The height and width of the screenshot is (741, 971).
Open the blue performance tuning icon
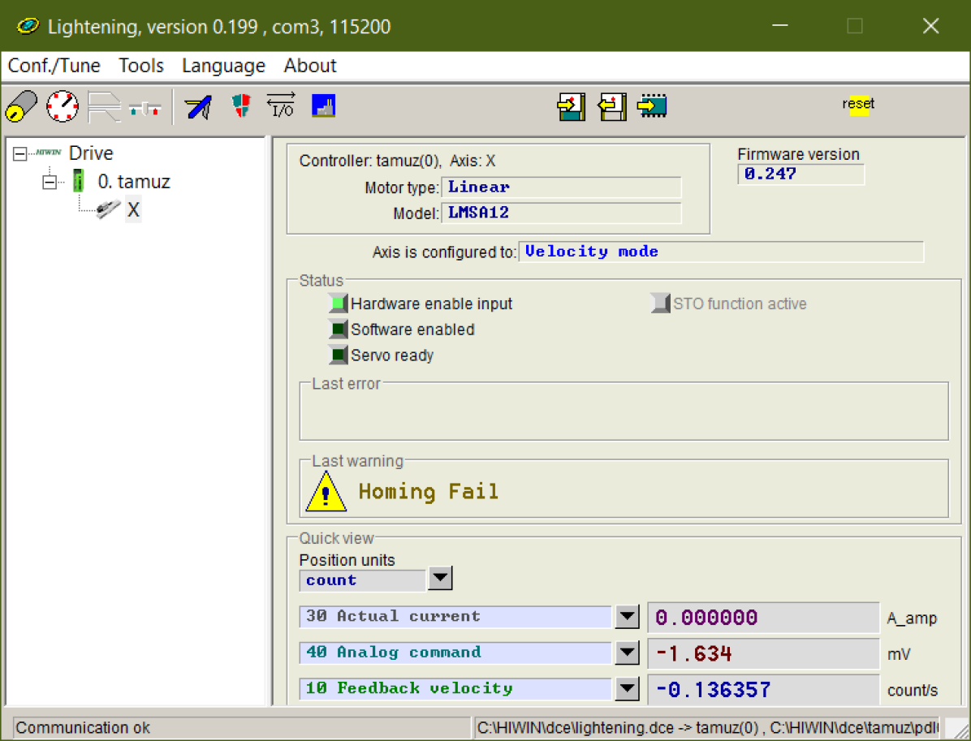click(198, 106)
